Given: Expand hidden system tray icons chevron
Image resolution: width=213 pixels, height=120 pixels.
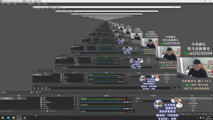Looking at the screenshot, I should pyautogui.click(x=198, y=118).
